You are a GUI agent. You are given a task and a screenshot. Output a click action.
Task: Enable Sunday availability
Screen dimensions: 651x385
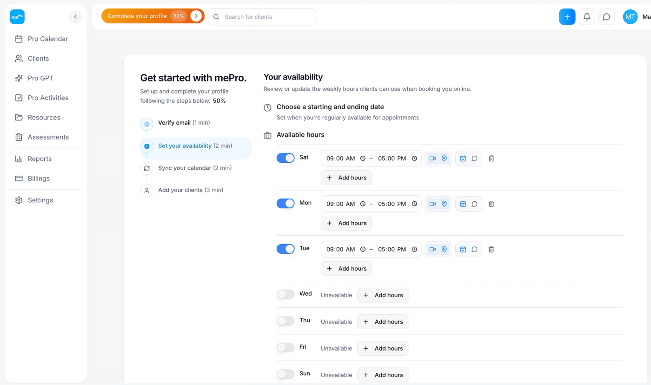click(x=286, y=374)
